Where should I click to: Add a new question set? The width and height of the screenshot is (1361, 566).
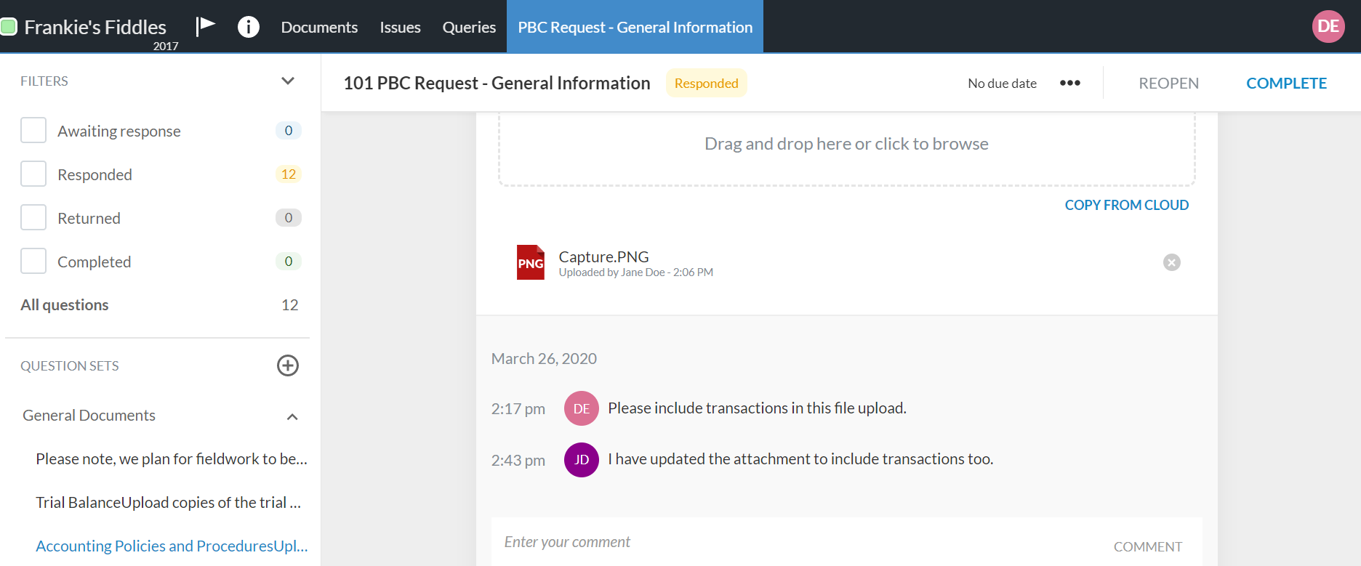[288, 365]
